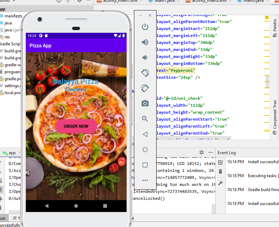Select Executing tasks log entry
This screenshot has height=227, width=279.
(253, 176)
